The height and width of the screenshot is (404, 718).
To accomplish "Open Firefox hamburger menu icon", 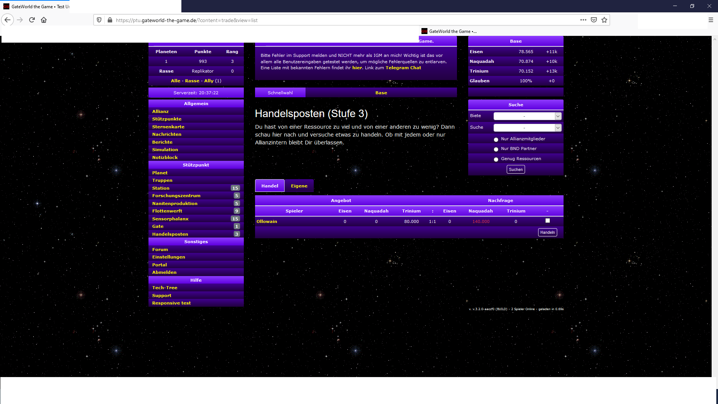I will coord(711,20).
